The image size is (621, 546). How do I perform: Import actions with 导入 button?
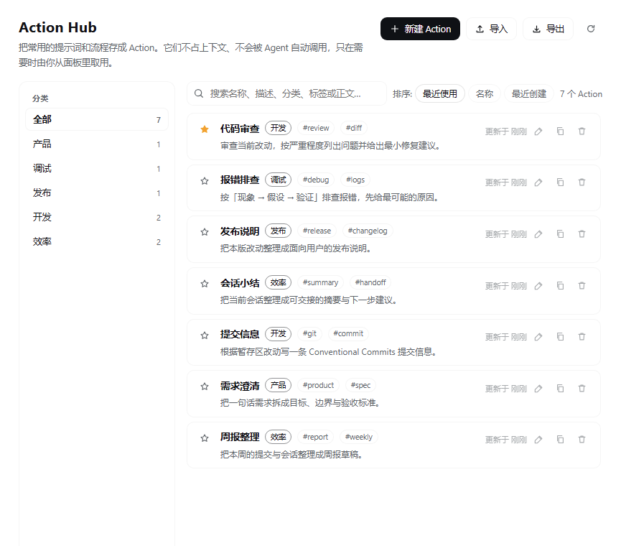[492, 29]
